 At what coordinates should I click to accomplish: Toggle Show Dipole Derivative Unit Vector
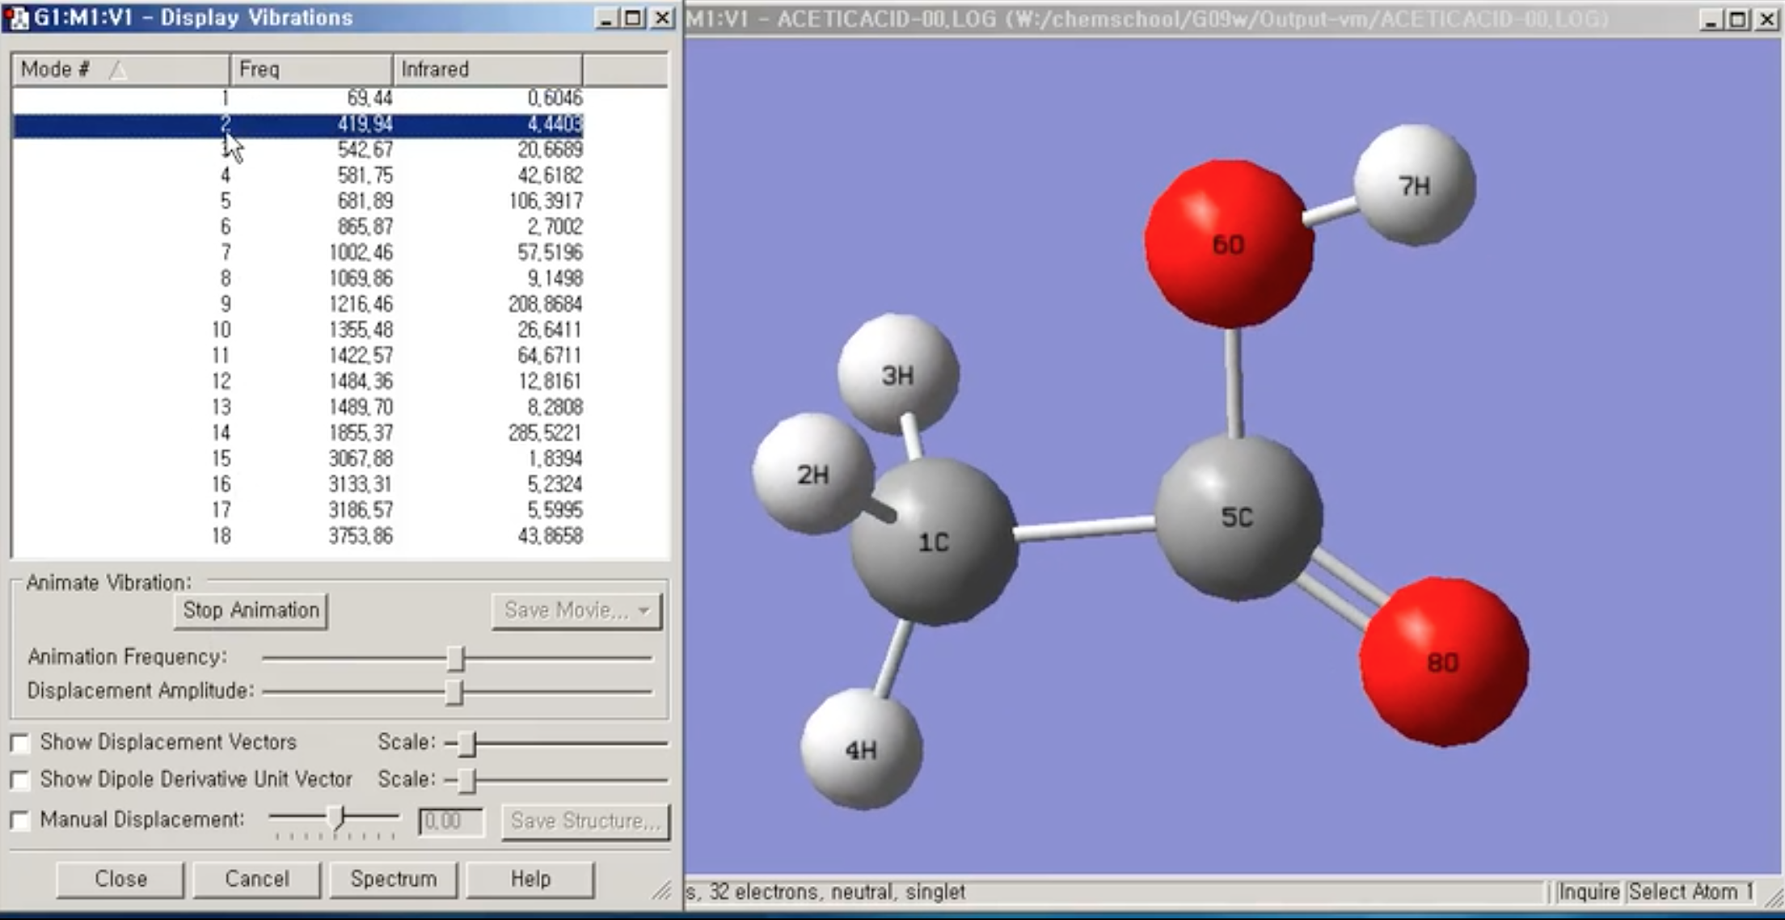(x=19, y=779)
